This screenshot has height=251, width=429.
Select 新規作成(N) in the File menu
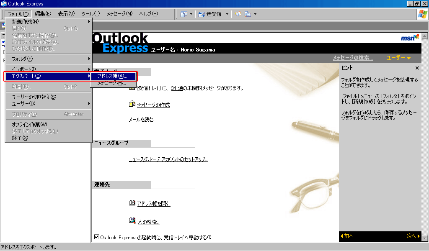49,22
